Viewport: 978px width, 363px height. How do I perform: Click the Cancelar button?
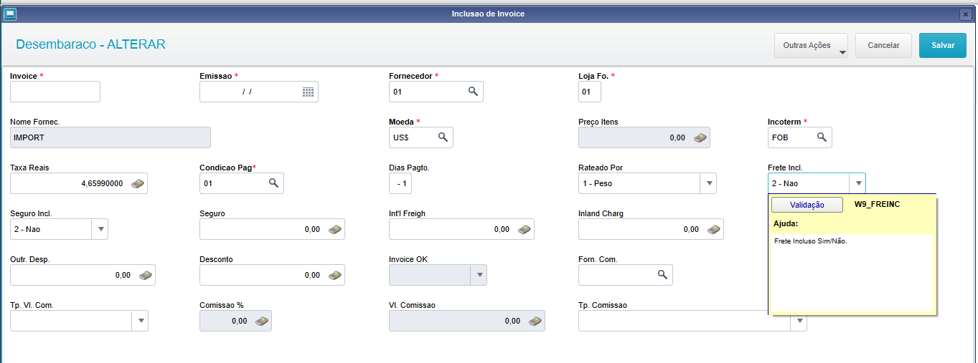coord(883,45)
